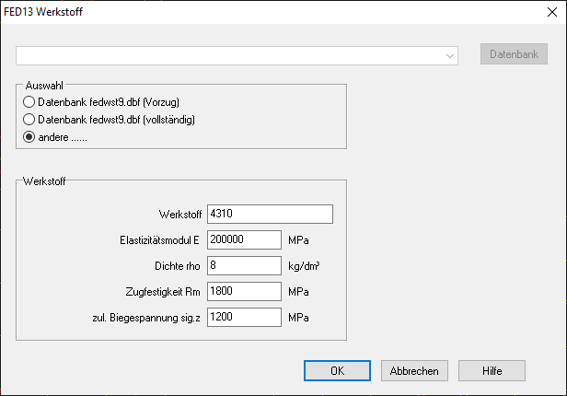Focus the Elastizitätsmodul E value field

244,239
